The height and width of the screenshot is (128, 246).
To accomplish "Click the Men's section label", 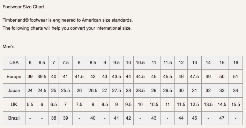I will [x=8, y=47].
